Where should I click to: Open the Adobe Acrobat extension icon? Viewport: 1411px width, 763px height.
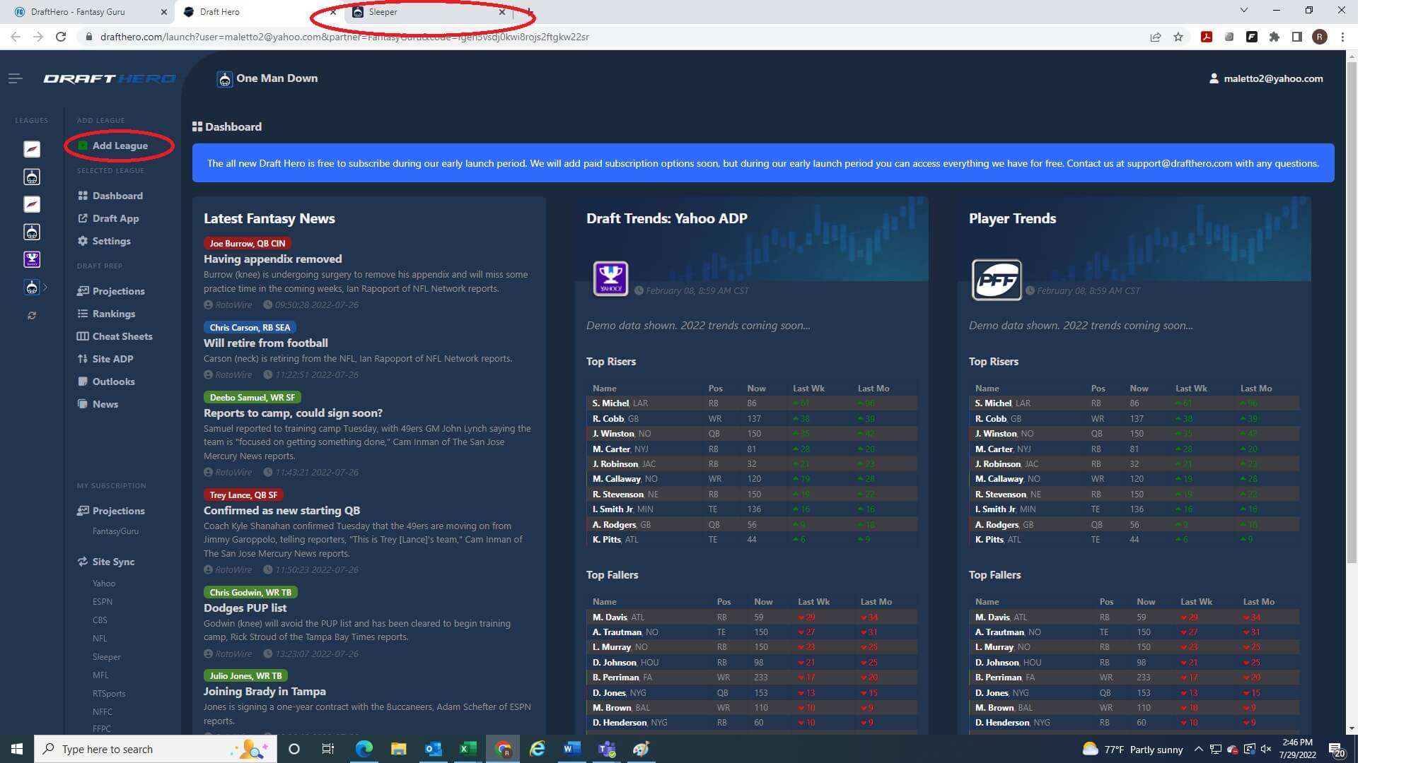point(1207,37)
